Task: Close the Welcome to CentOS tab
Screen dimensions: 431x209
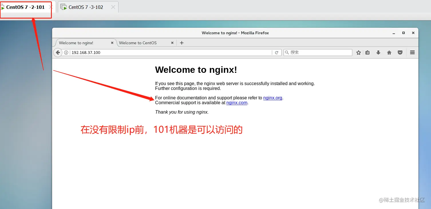Action: (x=172, y=43)
